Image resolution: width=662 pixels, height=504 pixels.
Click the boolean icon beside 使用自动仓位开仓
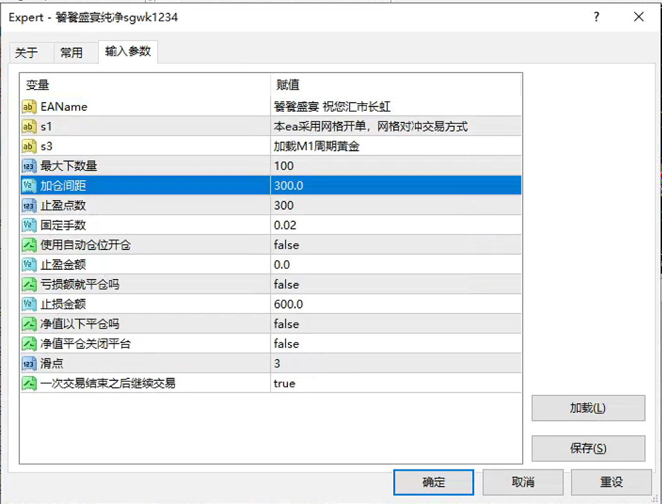coord(30,244)
